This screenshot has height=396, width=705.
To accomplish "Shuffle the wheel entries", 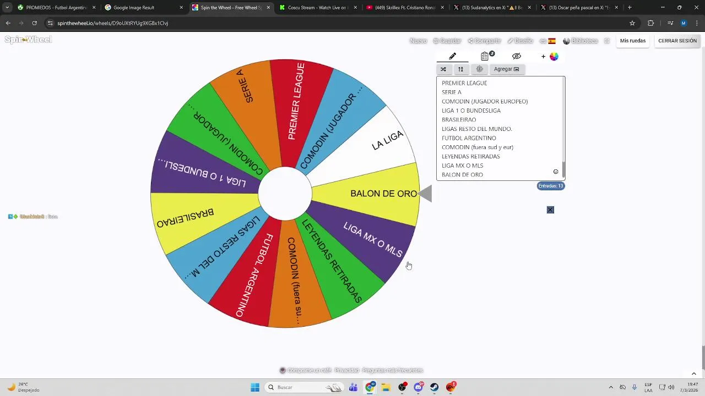I will coord(443,69).
